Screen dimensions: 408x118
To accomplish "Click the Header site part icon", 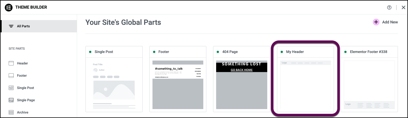I will click(11, 63).
